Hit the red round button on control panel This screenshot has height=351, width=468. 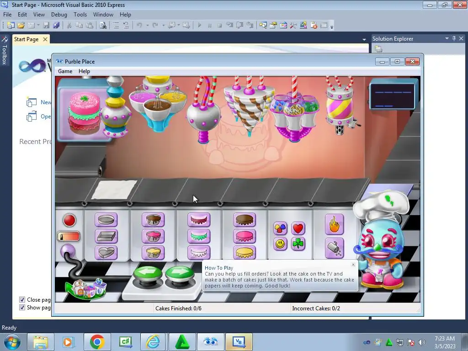pyautogui.click(x=69, y=221)
